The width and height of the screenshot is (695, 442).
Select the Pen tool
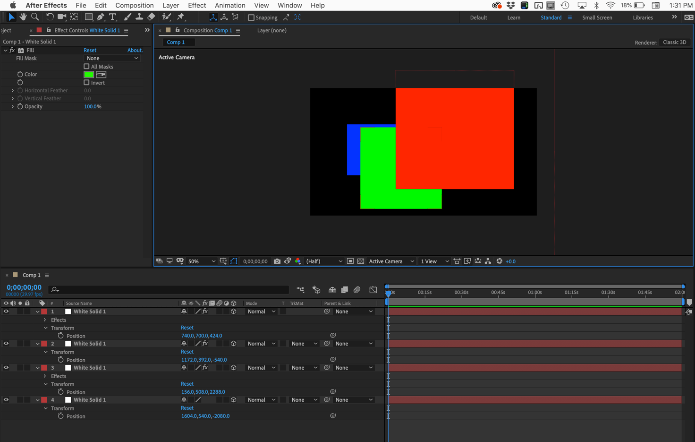click(x=101, y=17)
